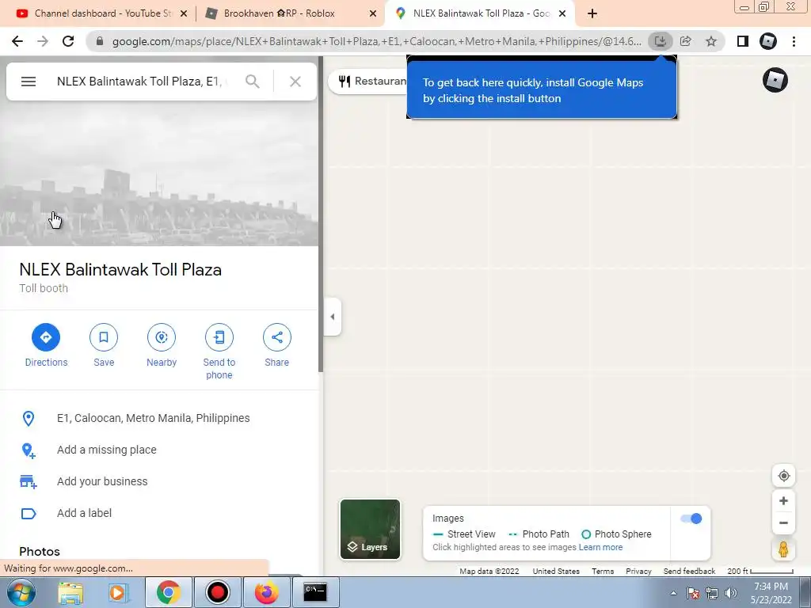This screenshot has width=811, height=608.
Task: Click the URL address bar
Action: (x=376, y=41)
